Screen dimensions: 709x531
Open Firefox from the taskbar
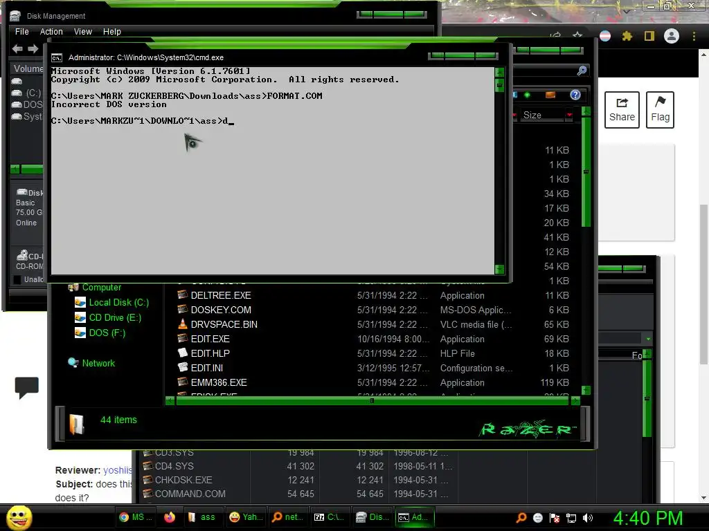[170, 517]
